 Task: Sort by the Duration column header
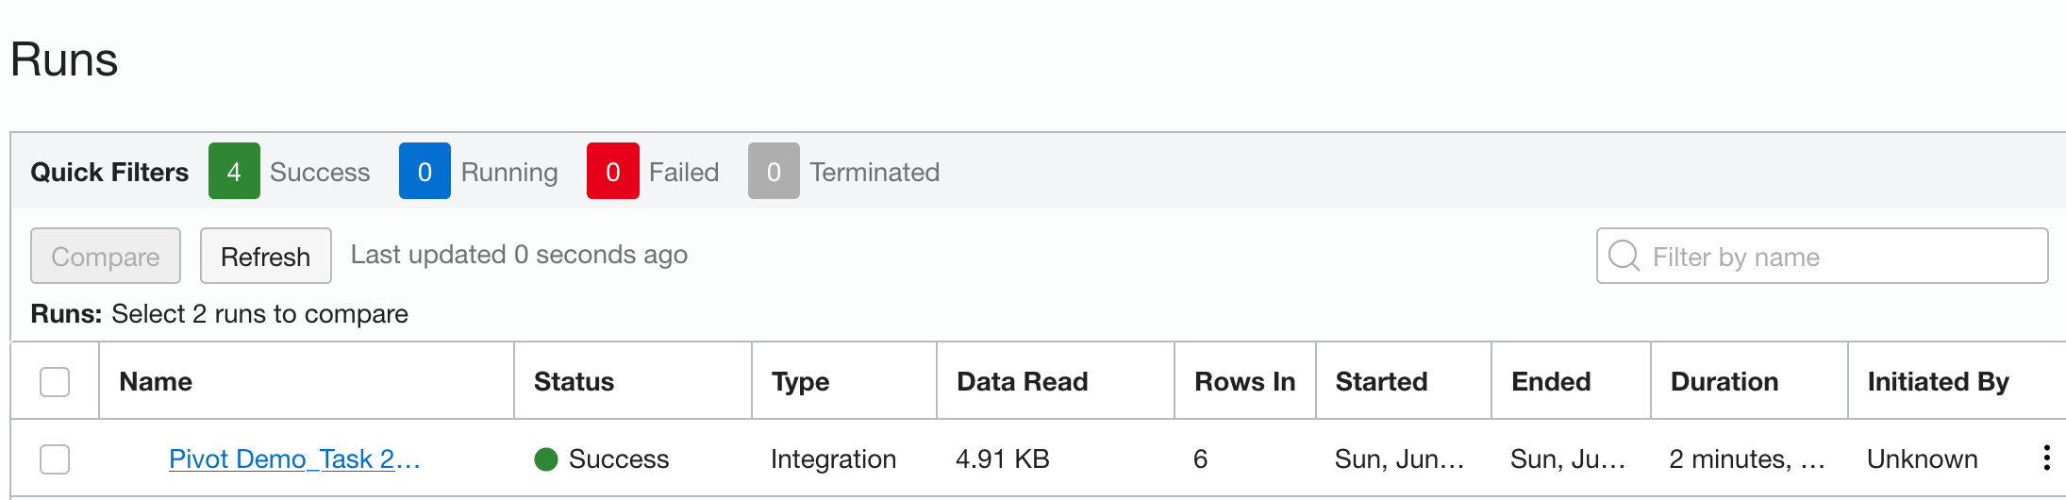(x=1724, y=382)
